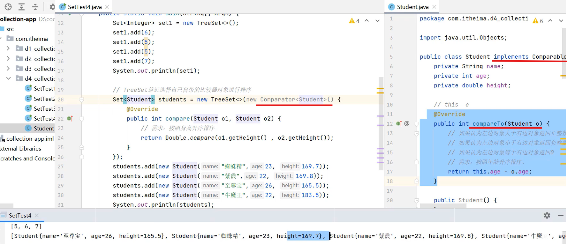Click 'return this.age - o.age;' line
The height and width of the screenshot is (244, 567).
pos(490,172)
